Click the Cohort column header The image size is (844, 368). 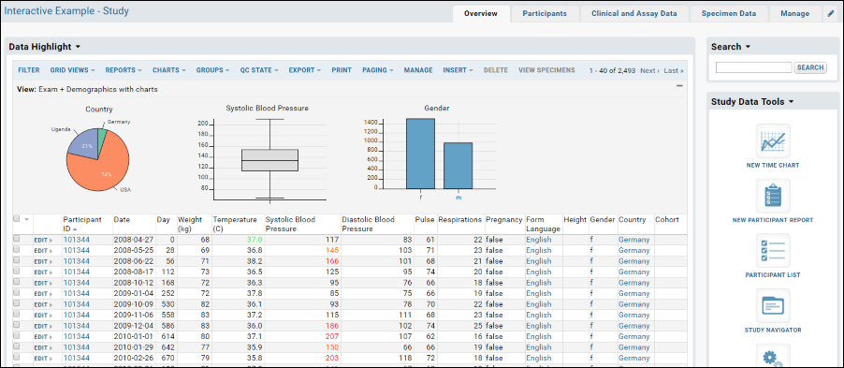(x=667, y=219)
